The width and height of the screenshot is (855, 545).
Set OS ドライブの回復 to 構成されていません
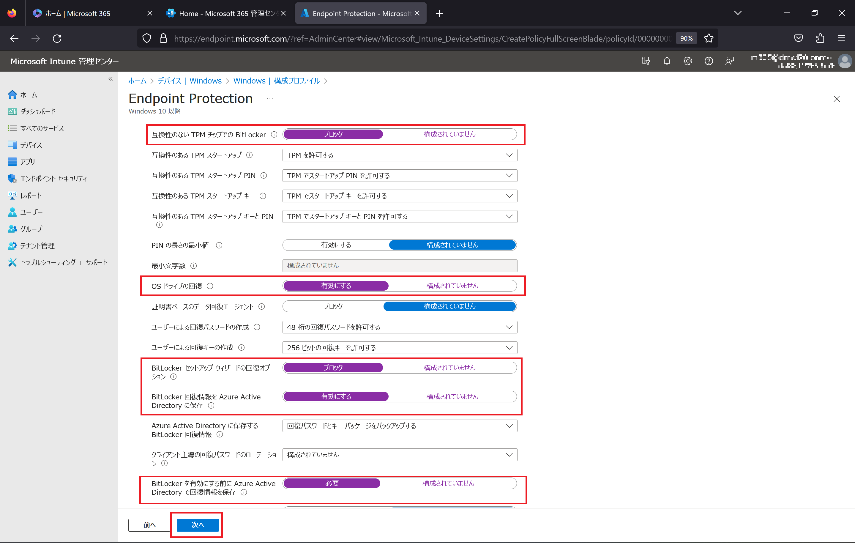(452, 286)
